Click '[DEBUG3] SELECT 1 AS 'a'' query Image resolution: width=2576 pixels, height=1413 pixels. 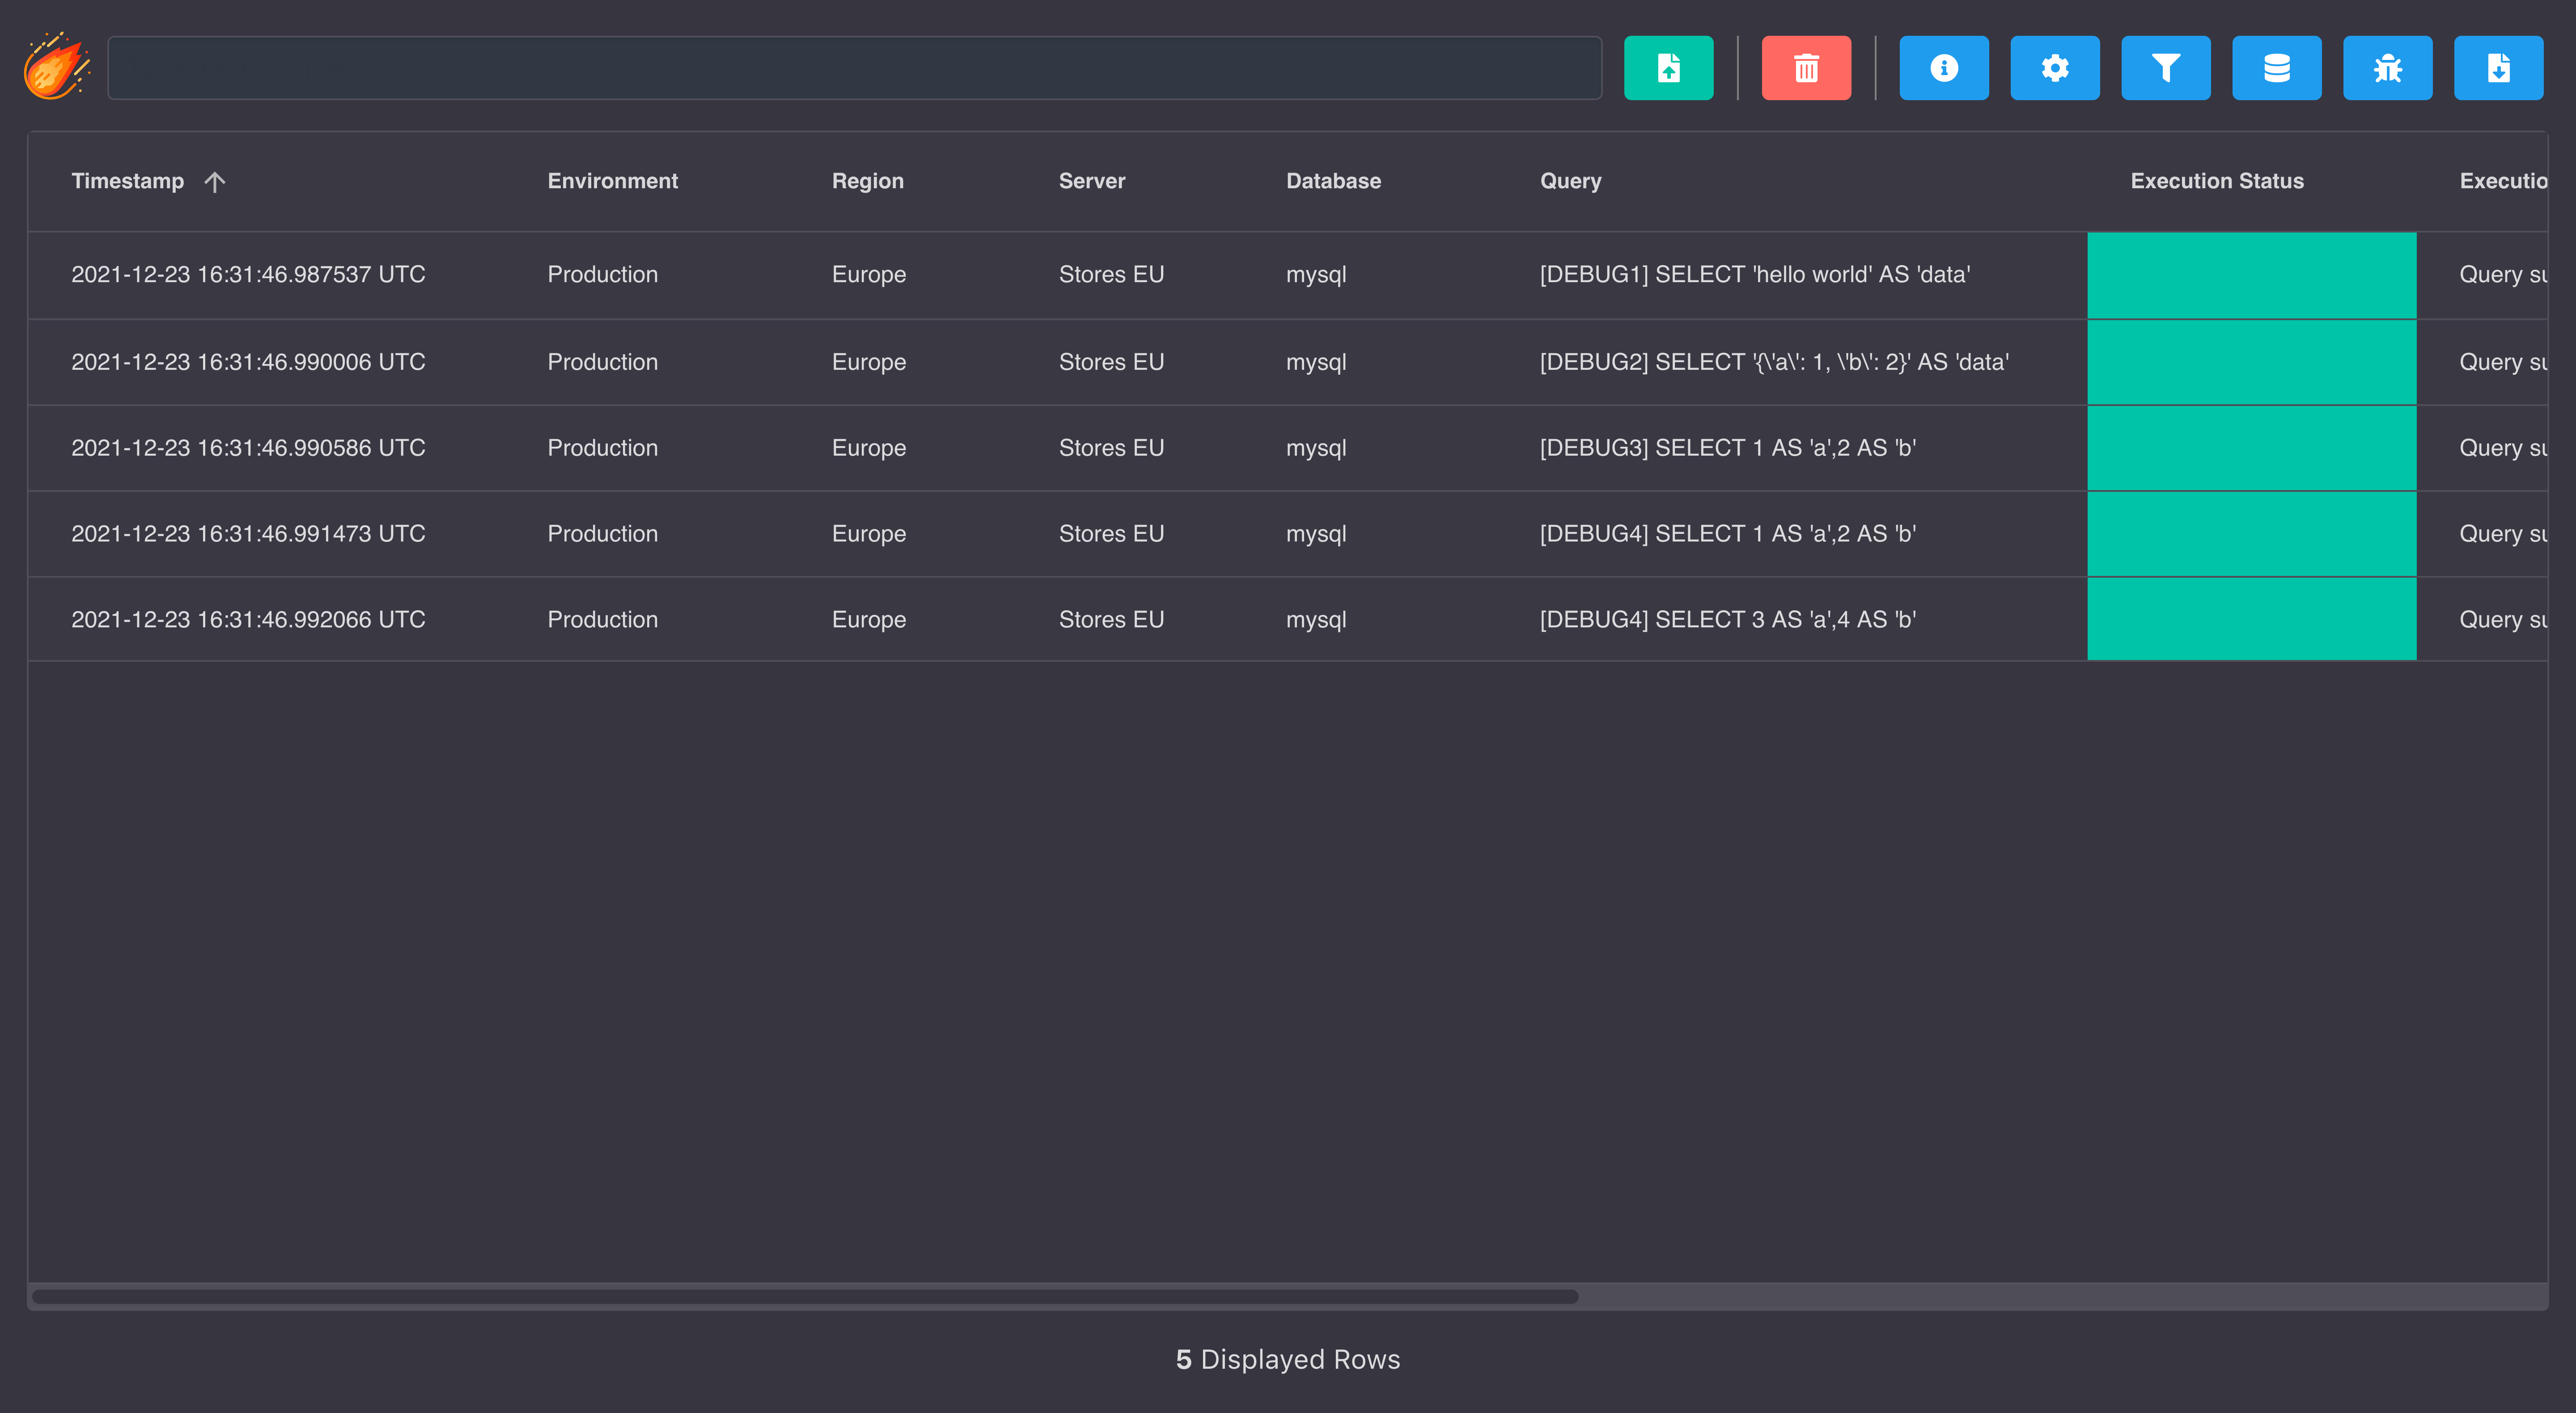pos(1728,448)
